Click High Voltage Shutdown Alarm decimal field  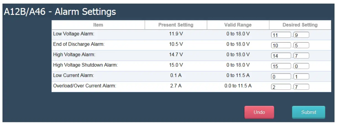coord(301,67)
